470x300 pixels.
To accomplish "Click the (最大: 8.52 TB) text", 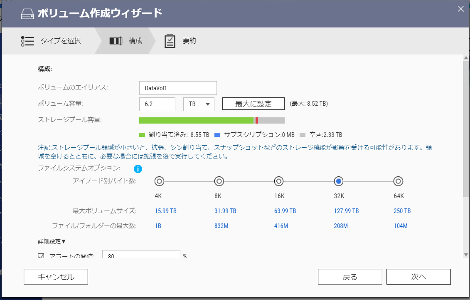I will (309, 104).
